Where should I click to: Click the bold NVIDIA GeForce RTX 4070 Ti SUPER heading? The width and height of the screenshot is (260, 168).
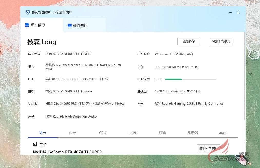click(67, 152)
